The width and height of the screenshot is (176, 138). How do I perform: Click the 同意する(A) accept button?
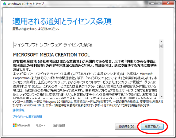pos(152,127)
